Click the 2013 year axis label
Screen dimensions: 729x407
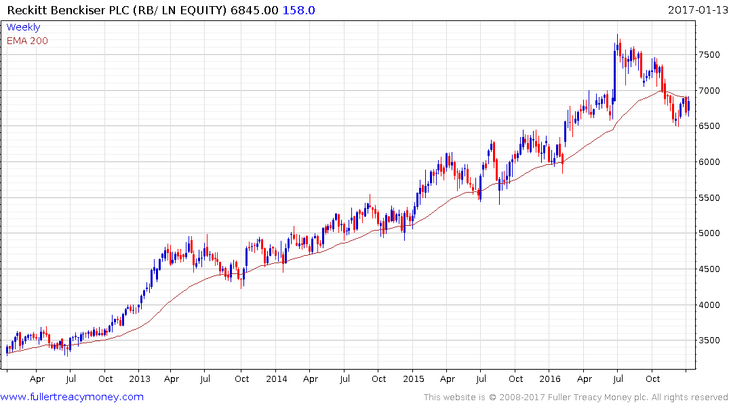coord(140,379)
